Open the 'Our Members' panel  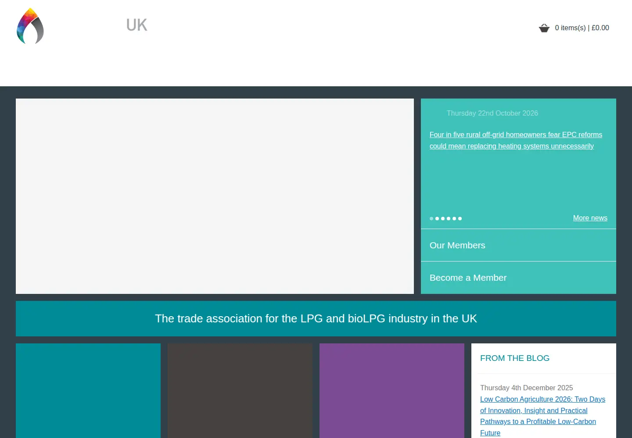[x=518, y=245]
